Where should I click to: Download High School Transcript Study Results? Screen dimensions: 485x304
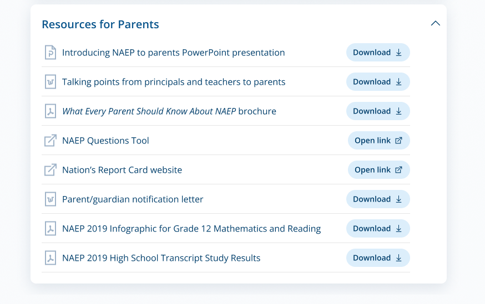(378, 258)
